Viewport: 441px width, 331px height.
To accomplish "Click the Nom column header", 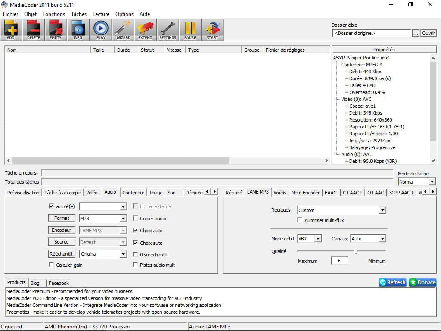I will (48, 50).
